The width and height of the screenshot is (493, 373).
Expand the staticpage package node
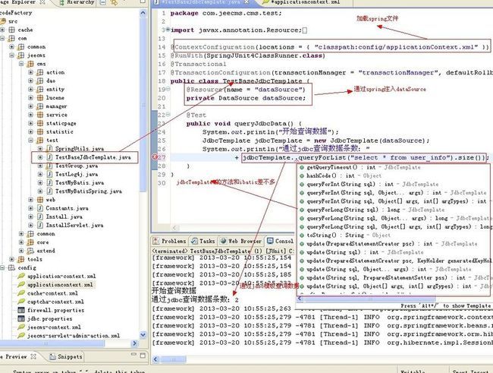[31, 123]
